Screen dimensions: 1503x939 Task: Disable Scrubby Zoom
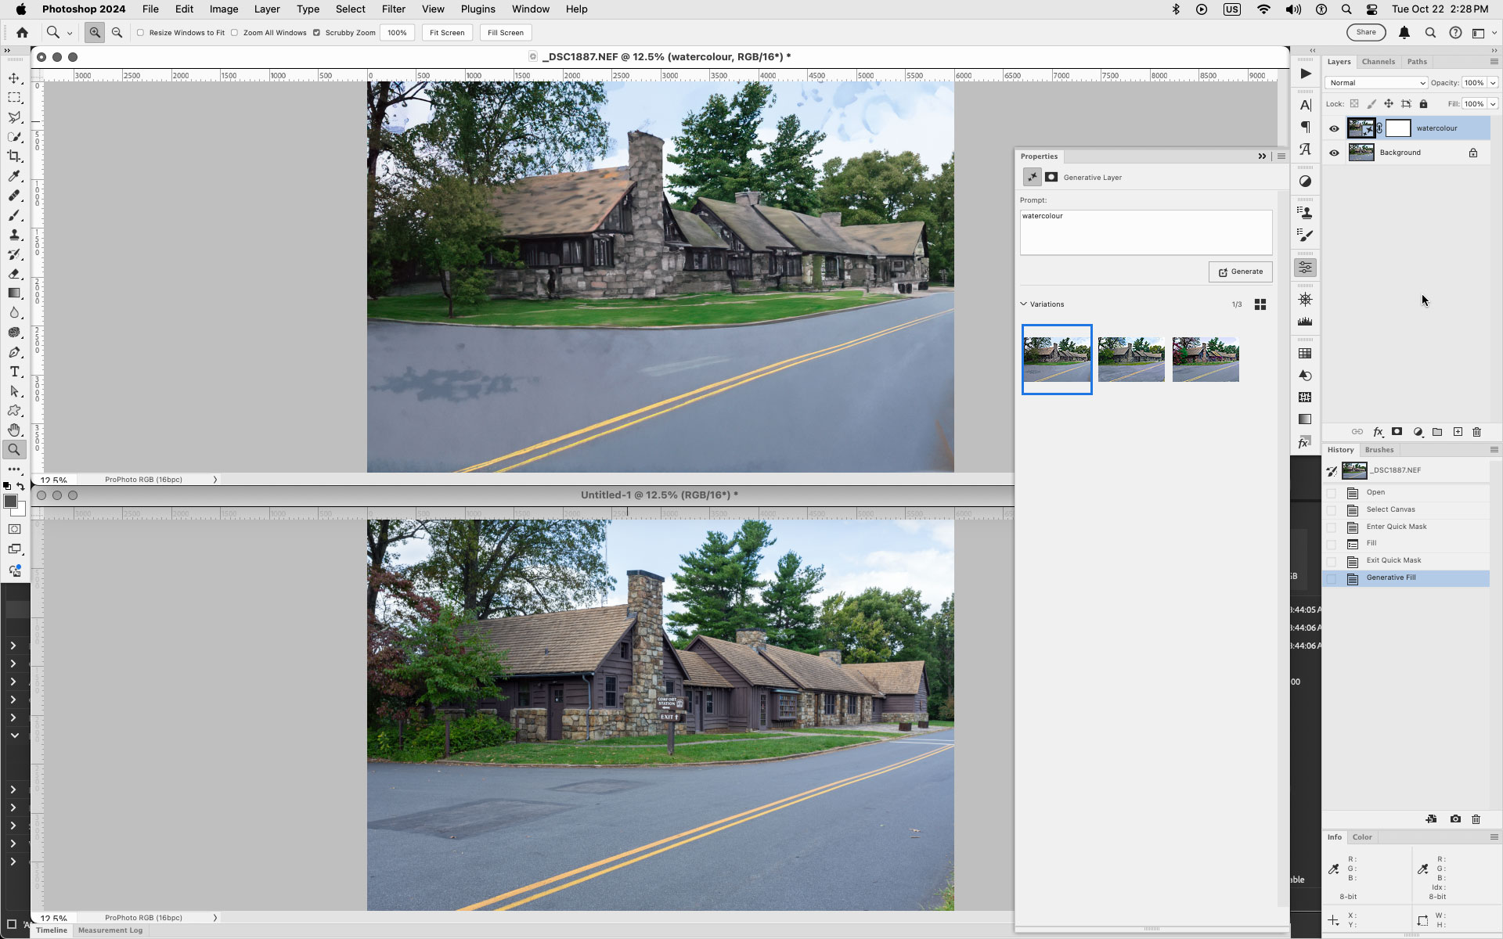pos(316,33)
